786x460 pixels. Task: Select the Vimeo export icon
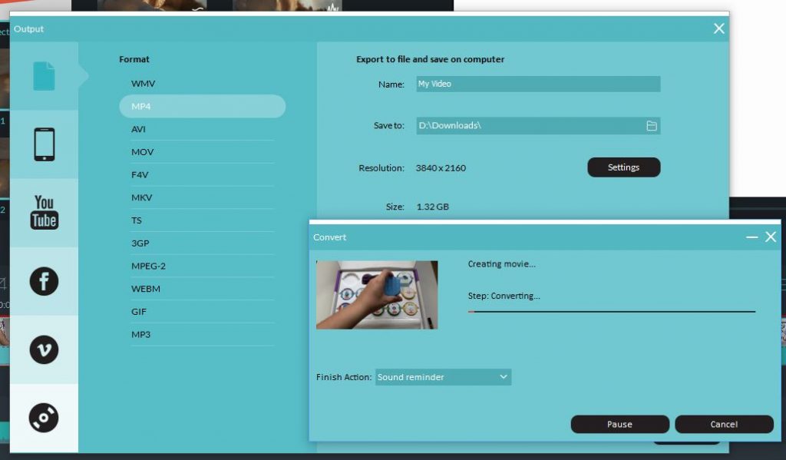tap(44, 349)
